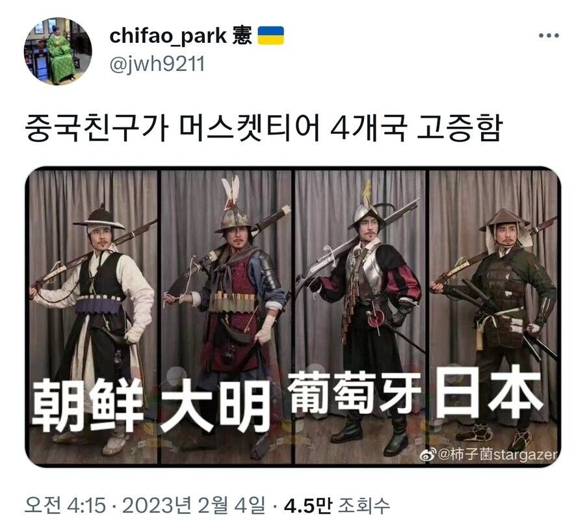Click the @柿子菌stargazer watermark text

497,455
